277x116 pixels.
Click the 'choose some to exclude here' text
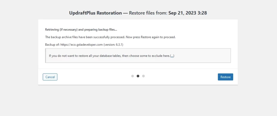149,56
